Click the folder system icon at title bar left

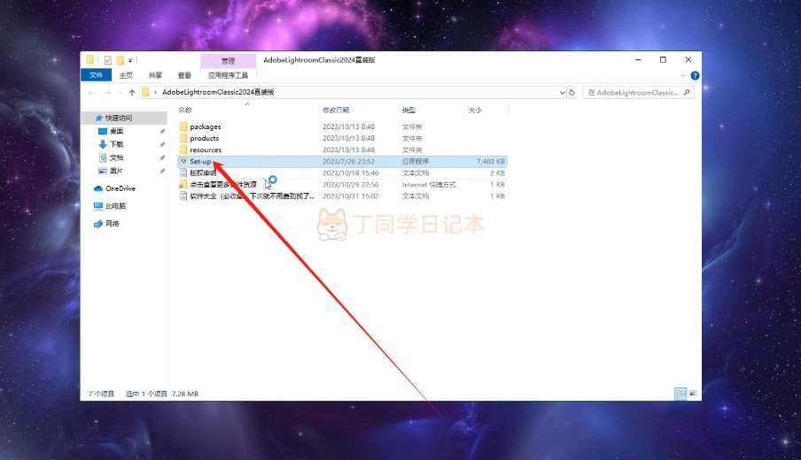tap(89, 59)
